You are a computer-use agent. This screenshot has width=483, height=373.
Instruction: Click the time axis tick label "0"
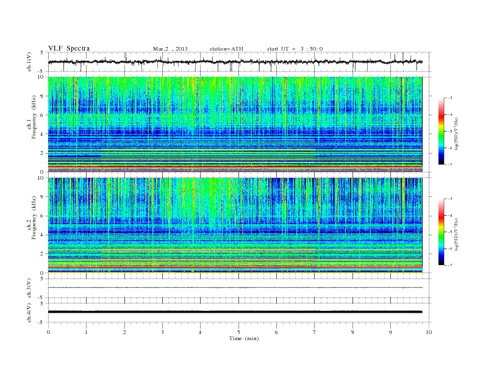coord(48,332)
